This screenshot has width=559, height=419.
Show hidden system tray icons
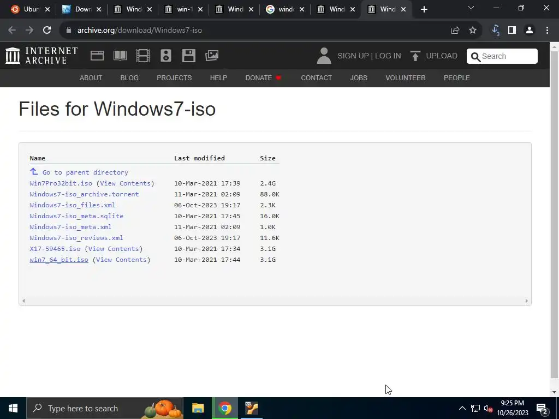click(462, 408)
